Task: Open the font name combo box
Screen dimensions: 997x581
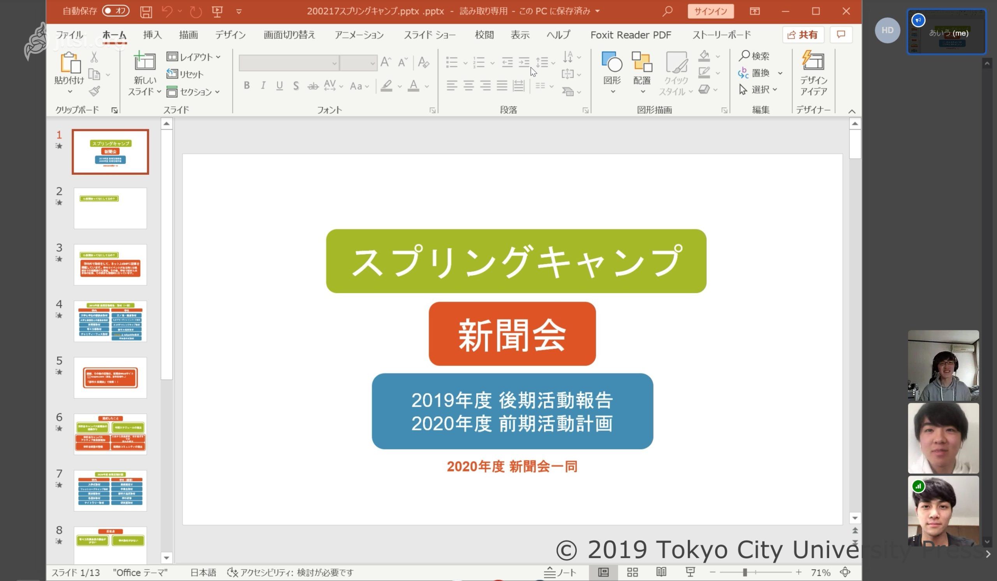Action: [x=289, y=63]
